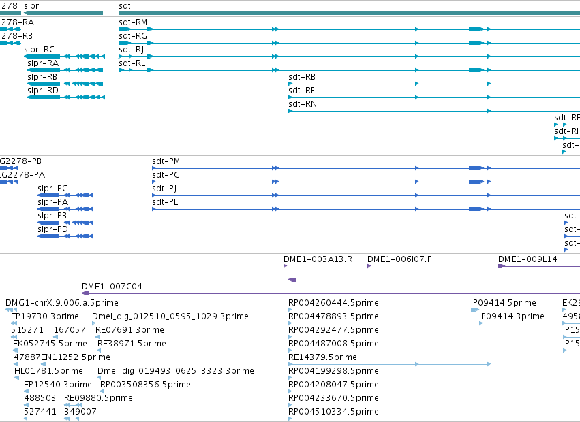Click protein slpr-PA label

click(53, 203)
